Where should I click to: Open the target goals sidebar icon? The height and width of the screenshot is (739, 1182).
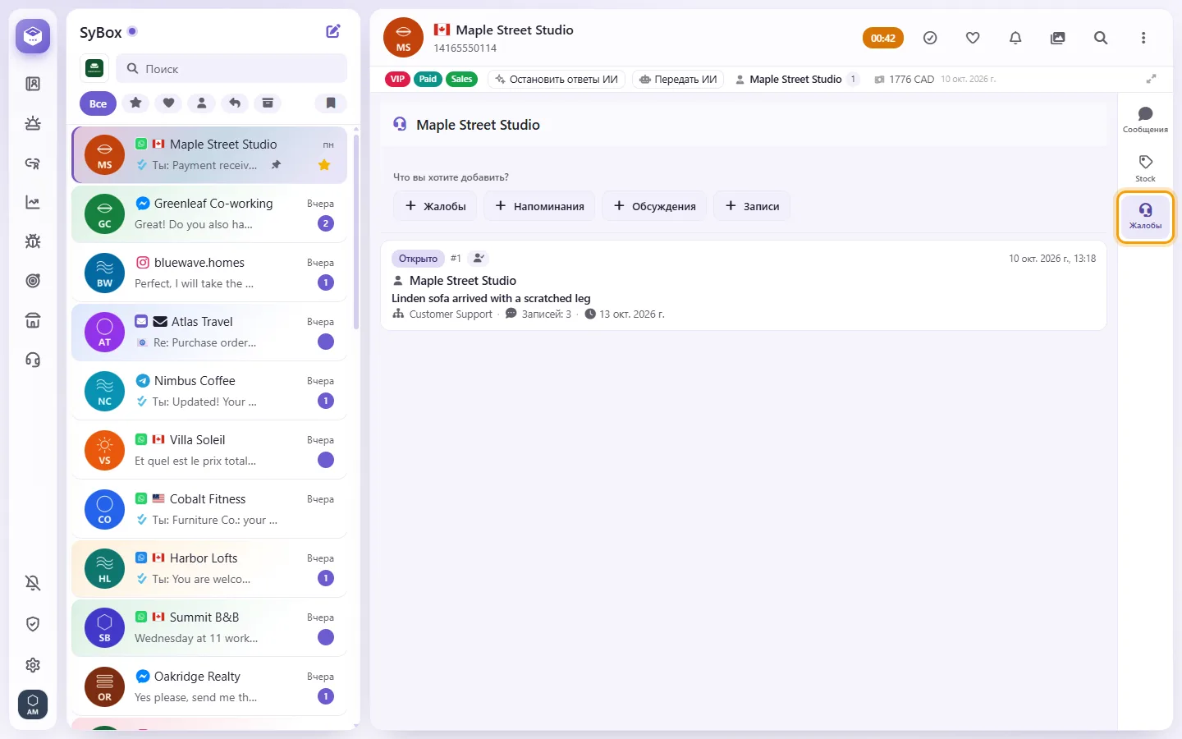coord(33,281)
